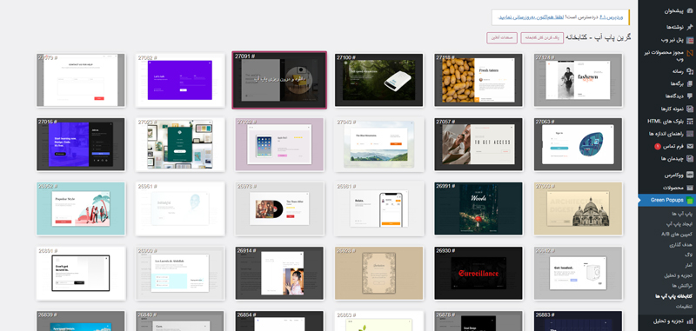The height and width of the screenshot is (331, 696).
Task: Open the Analytics (تجزیه و تحلیل) bar-chart icon
Action: pyautogui.click(x=689, y=321)
